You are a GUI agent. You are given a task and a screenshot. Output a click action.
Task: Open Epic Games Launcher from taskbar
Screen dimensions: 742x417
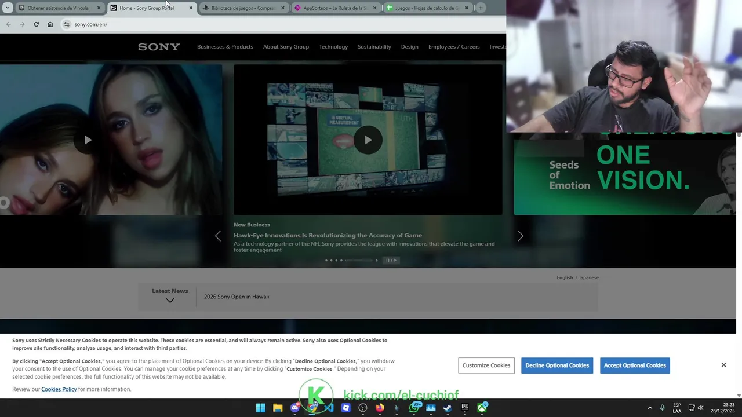click(465, 408)
